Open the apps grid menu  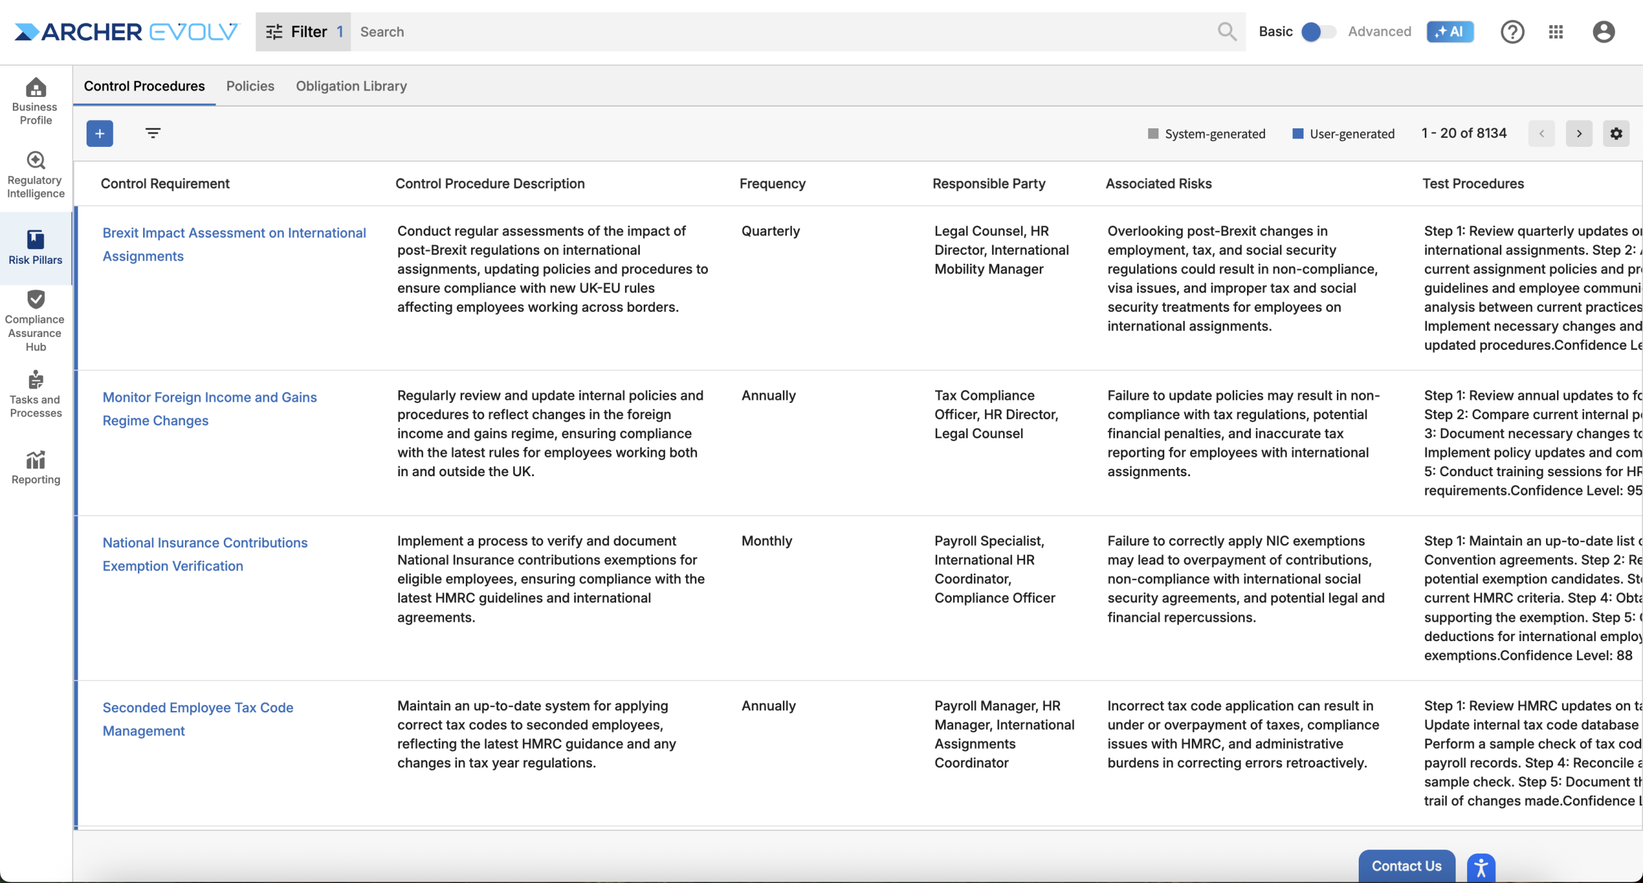pyautogui.click(x=1555, y=31)
